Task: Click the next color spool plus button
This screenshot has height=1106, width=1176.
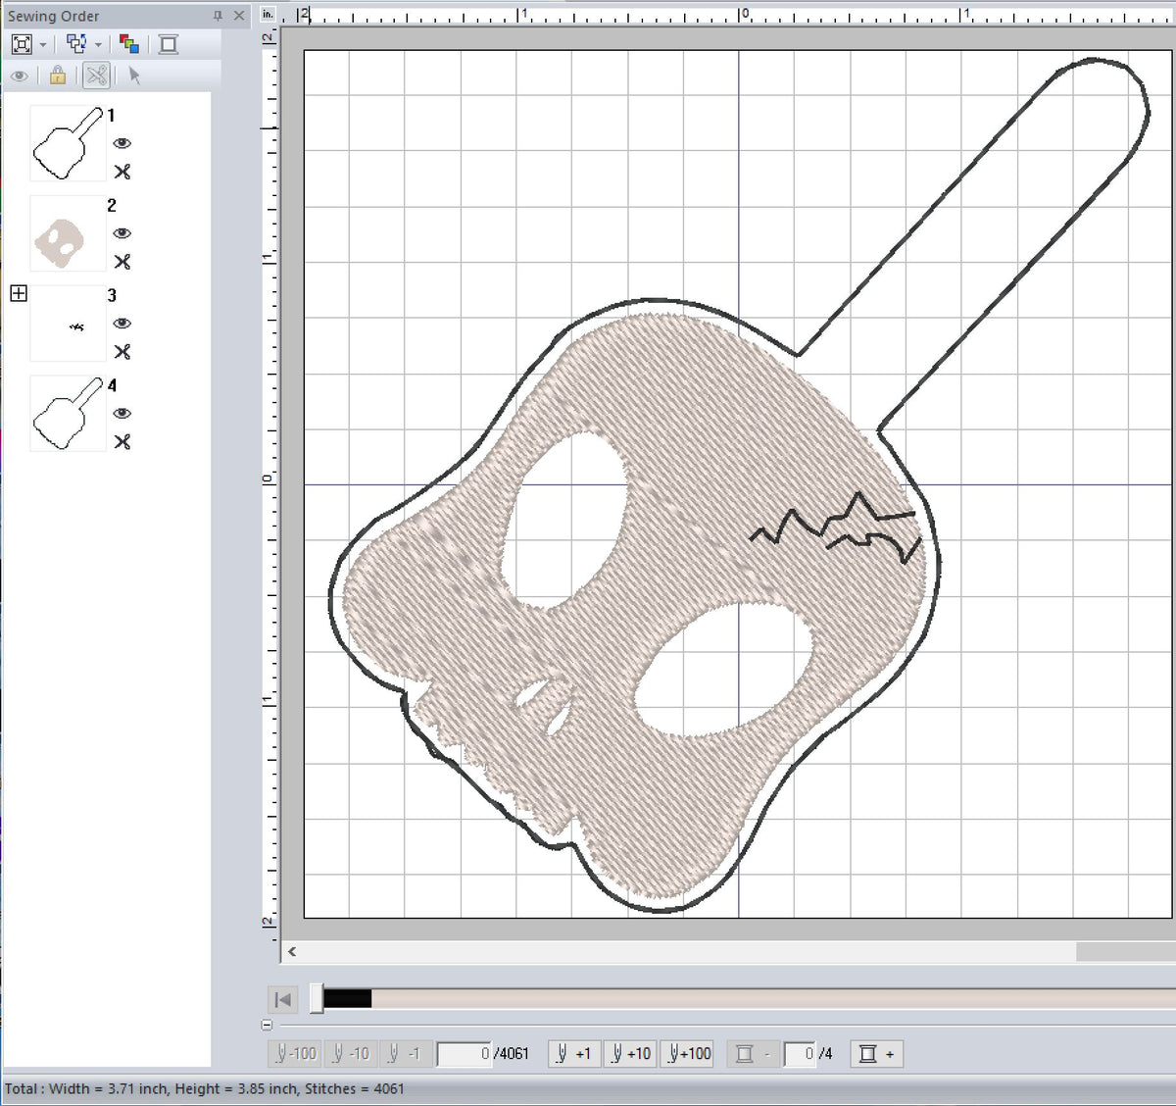Action: coord(875,1054)
